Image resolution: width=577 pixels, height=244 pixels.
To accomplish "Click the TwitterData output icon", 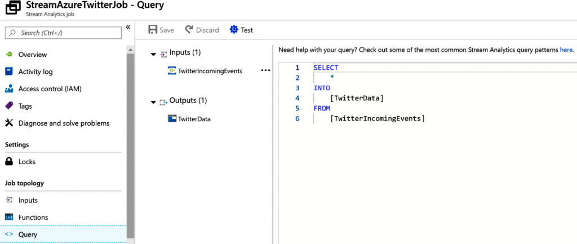I will coord(172,119).
